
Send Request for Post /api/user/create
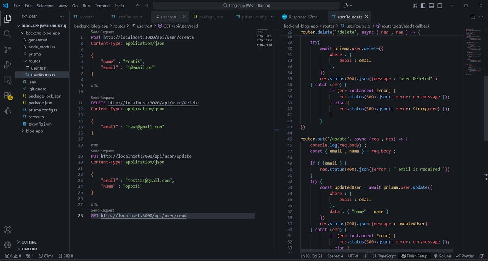coord(102,32)
